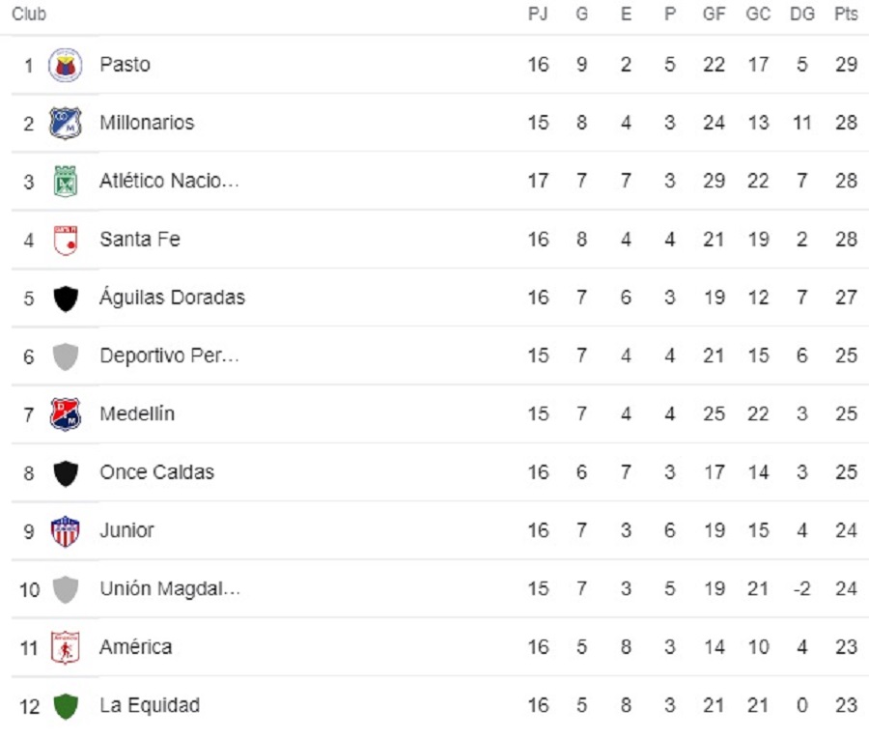Image resolution: width=869 pixels, height=739 pixels.
Task: Click the América red crest icon
Action: pyautogui.click(x=66, y=647)
